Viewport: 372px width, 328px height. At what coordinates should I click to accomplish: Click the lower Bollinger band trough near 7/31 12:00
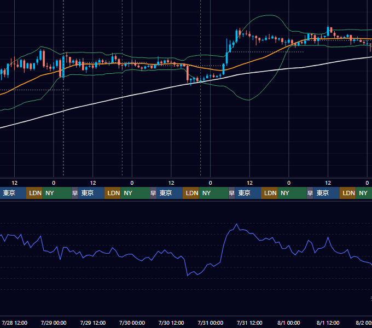248,100
